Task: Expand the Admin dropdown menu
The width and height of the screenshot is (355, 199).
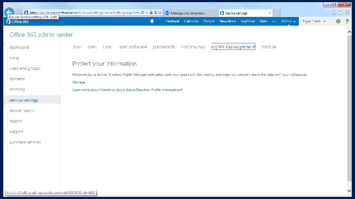Action: [288, 21]
